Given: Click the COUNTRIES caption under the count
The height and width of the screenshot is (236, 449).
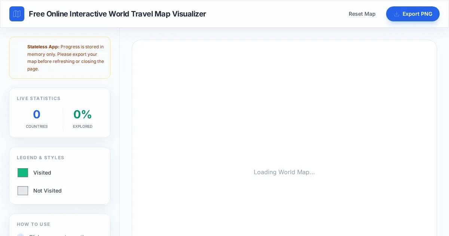Looking at the screenshot, I should click(x=37, y=127).
